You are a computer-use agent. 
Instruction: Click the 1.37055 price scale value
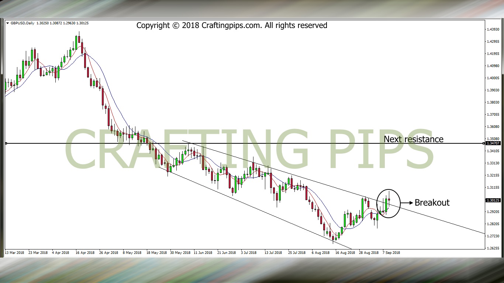[493, 114]
